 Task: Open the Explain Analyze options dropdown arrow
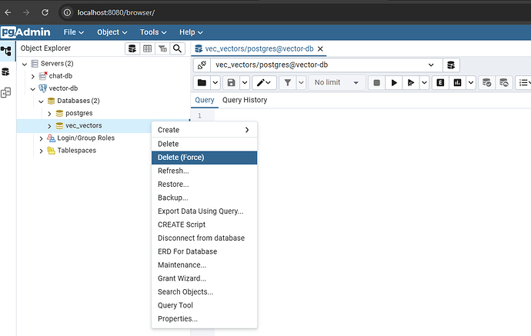tap(471, 82)
